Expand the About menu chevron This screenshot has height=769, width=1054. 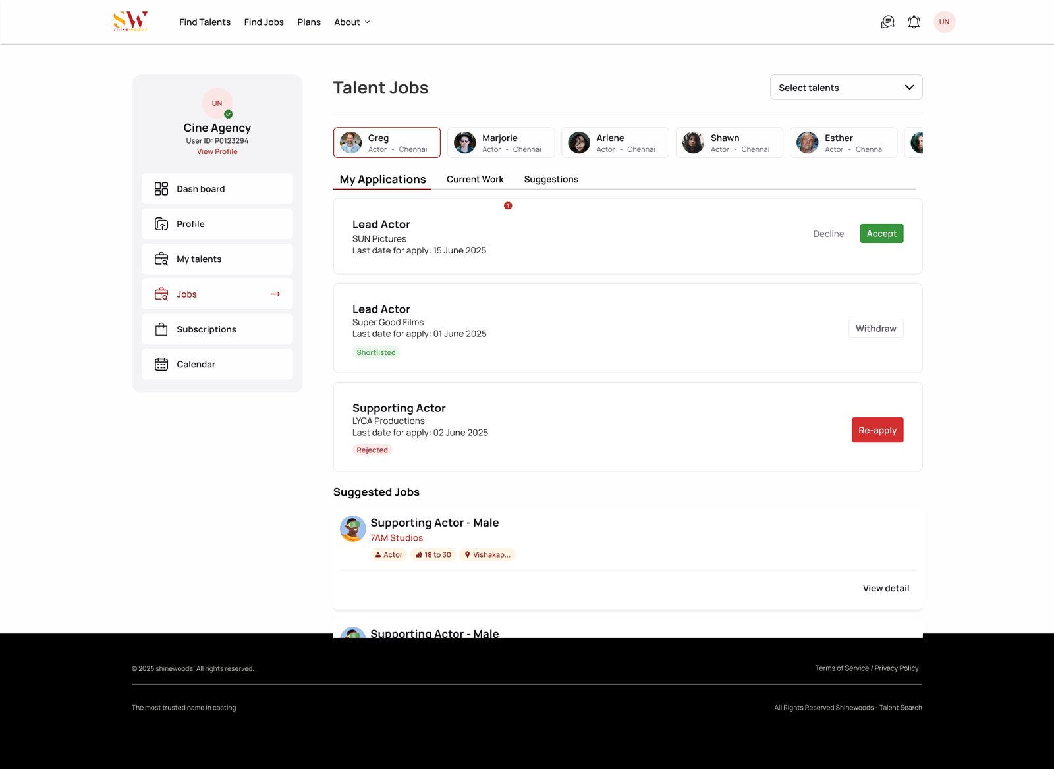pos(368,22)
